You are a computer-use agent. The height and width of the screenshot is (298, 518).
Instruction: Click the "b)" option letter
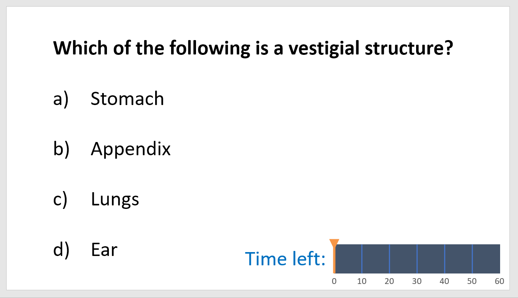point(61,149)
